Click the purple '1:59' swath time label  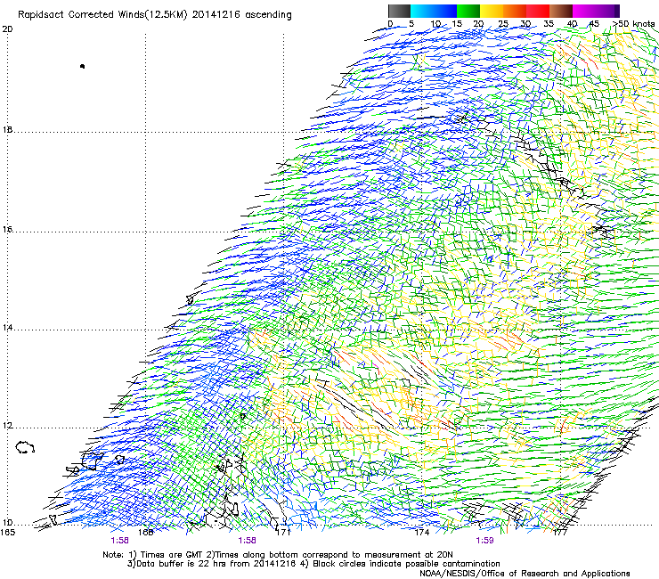[x=484, y=541]
